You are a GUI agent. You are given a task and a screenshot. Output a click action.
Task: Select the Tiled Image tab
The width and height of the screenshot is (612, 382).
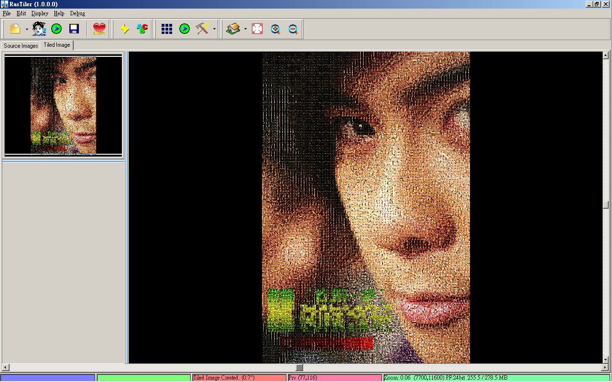pyautogui.click(x=57, y=45)
